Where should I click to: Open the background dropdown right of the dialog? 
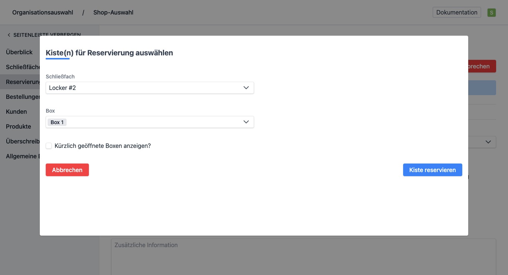click(488, 142)
